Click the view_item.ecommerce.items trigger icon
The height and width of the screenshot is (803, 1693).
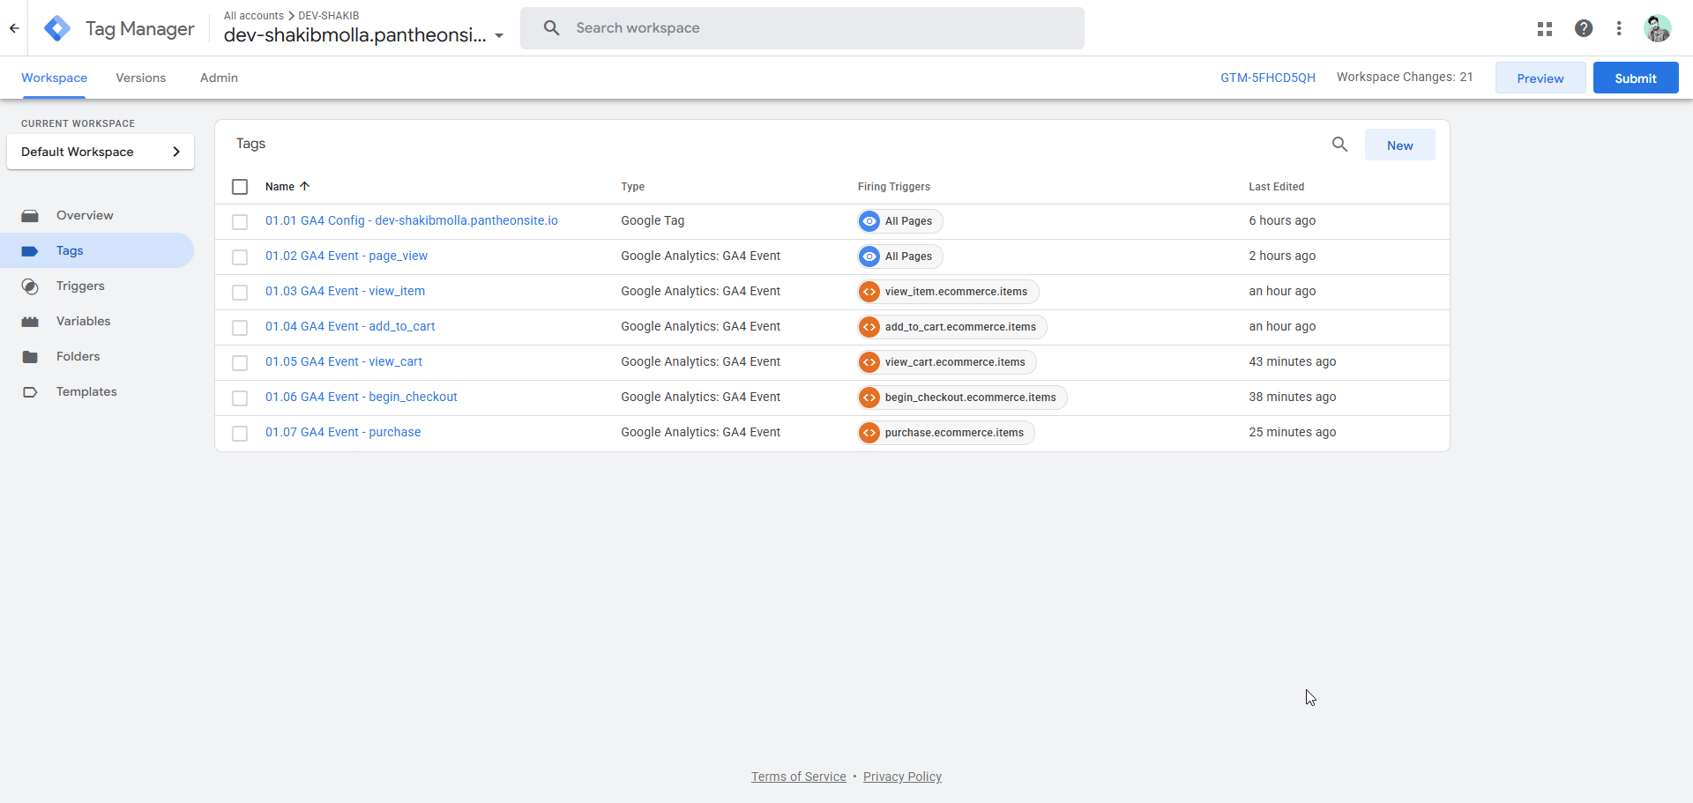click(x=869, y=292)
